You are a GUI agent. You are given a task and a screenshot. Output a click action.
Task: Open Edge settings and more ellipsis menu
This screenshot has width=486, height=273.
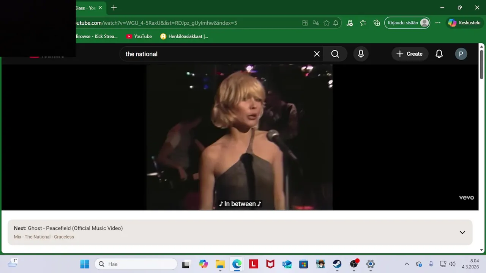(x=438, y=23)
